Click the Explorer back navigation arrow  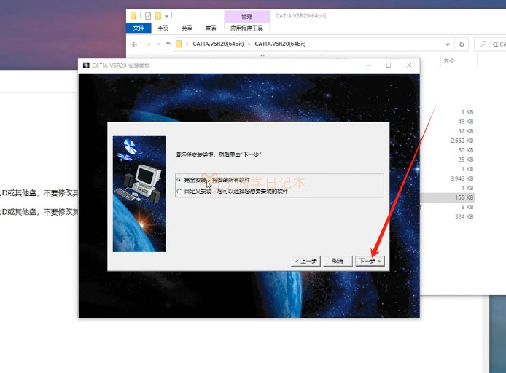point(133,44)
